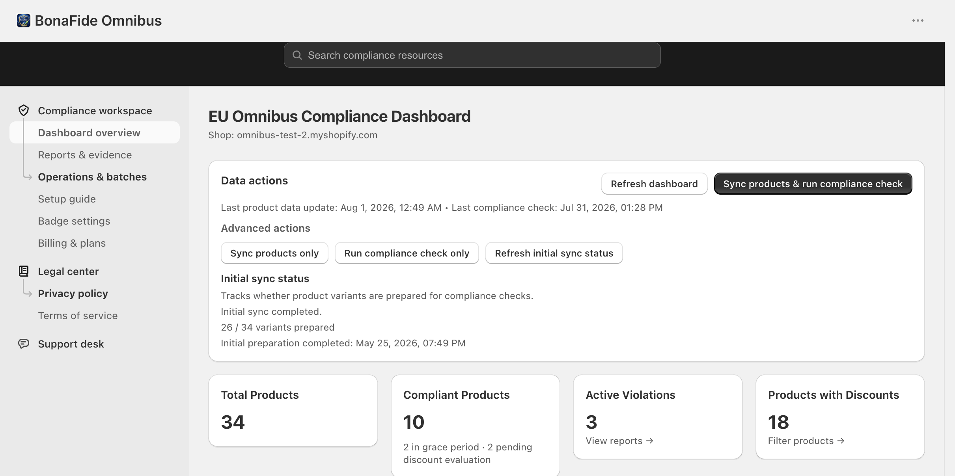Open Compliance workspace section
The width and height of the screenshot is (955, 476).
click(x=95, y=111)
